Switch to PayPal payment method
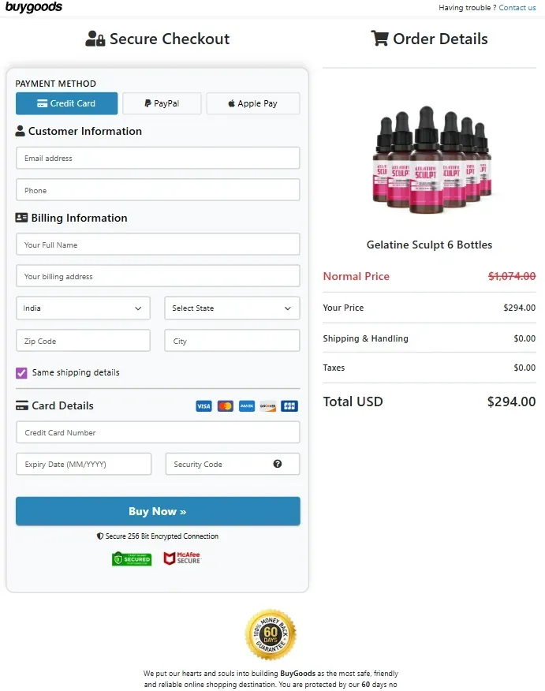Viewport: 545px width, 691px height. pyautogui.click(x=162, y=103)
